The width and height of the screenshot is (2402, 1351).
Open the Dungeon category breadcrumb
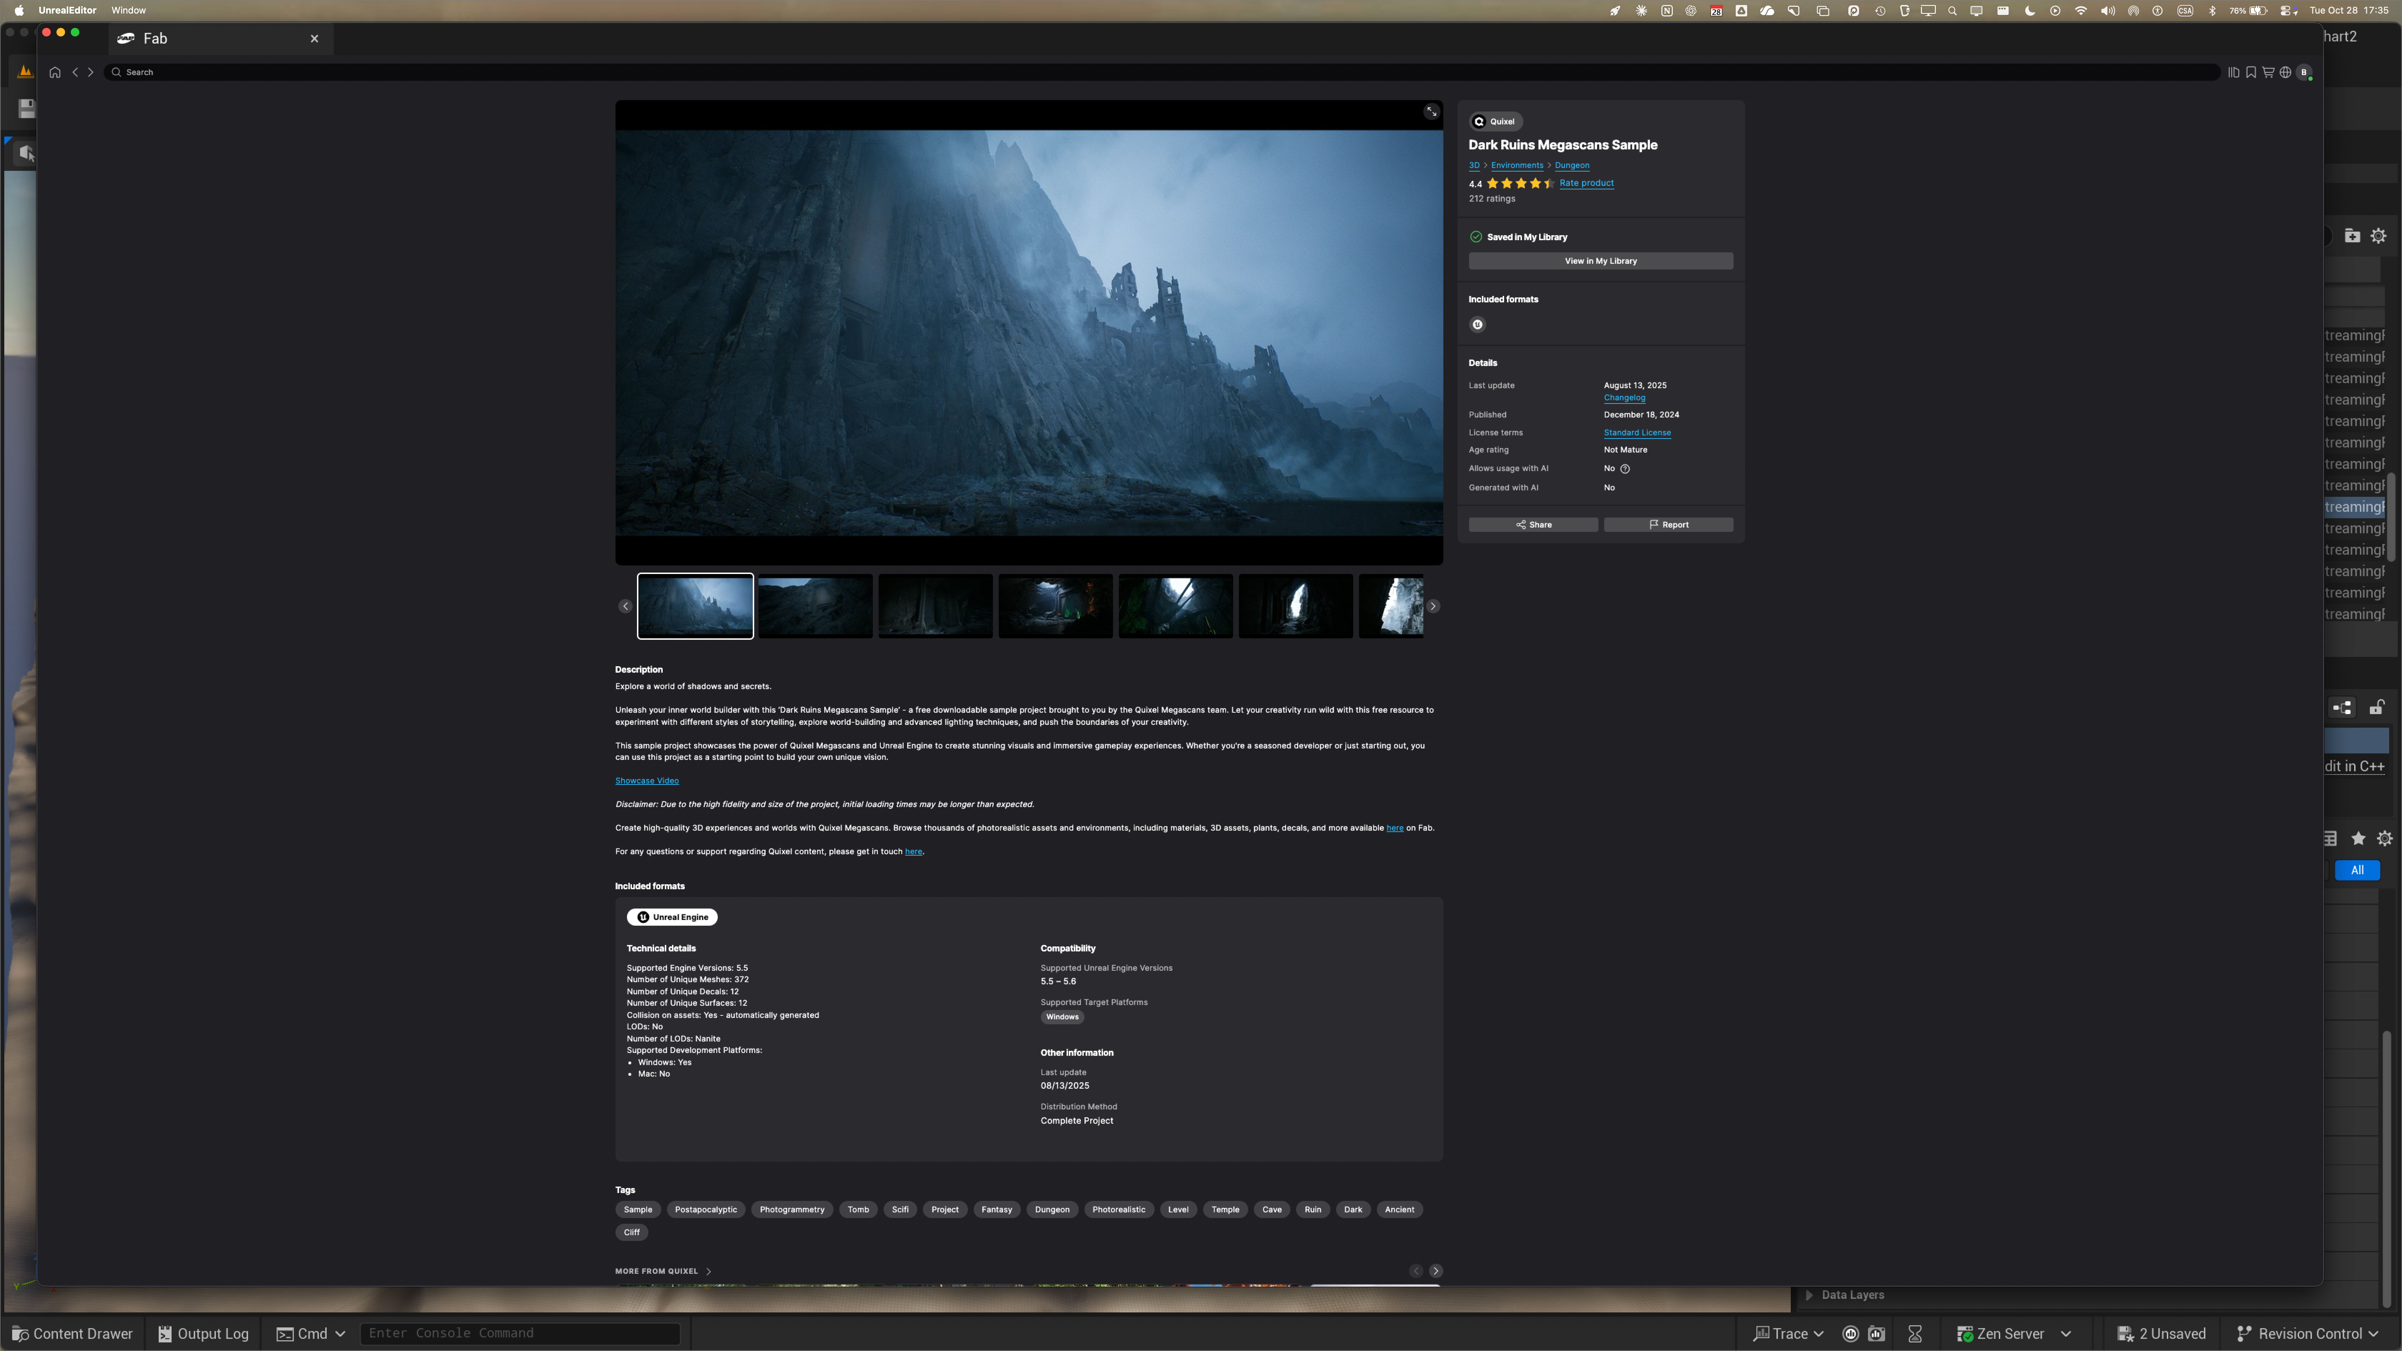point(1572,165)
